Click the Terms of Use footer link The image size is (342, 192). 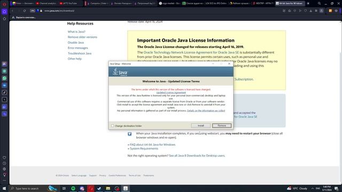click(x=135, y=175)
